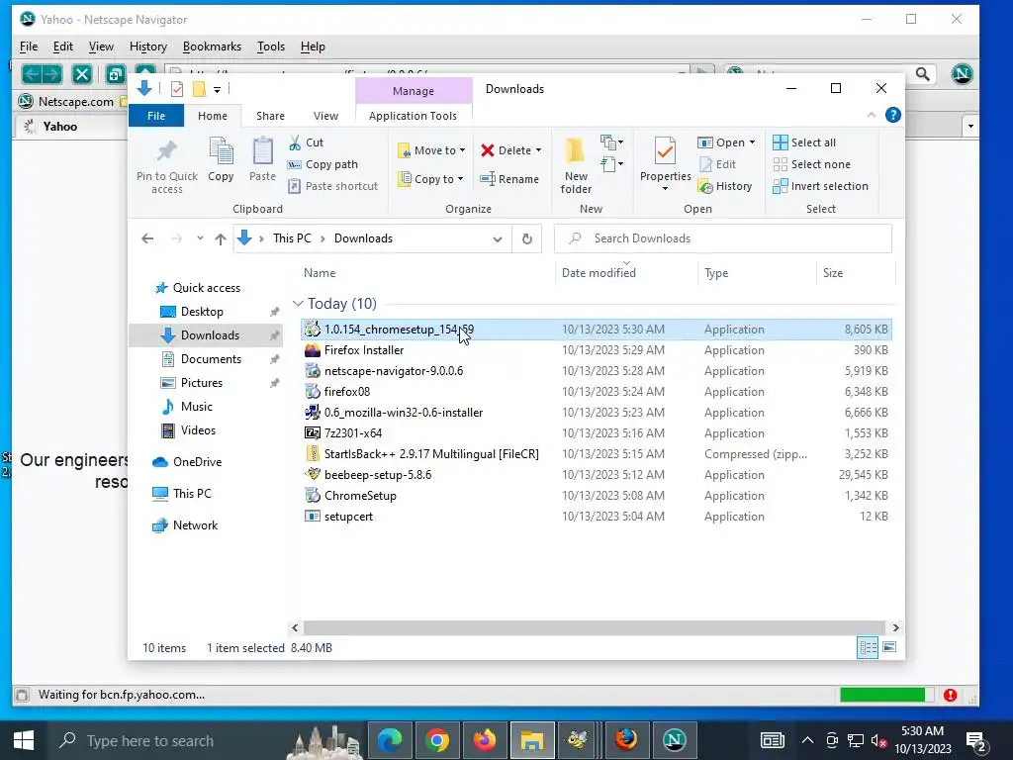The width and height of the screenshot is (1013, 760).
Task: Switch to the Share ribbon tab
Action: pos(270,116)
